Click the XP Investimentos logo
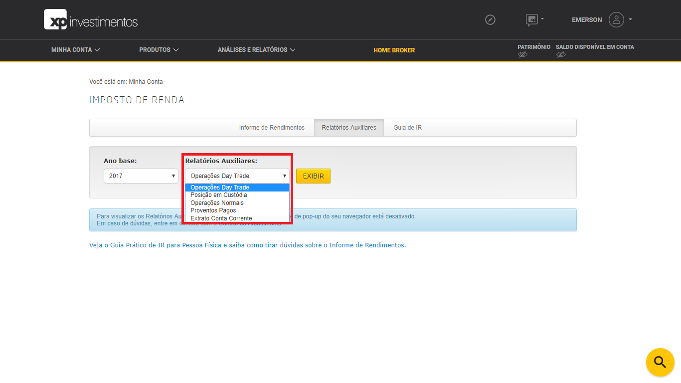The image size is (681, 383). 90,19
